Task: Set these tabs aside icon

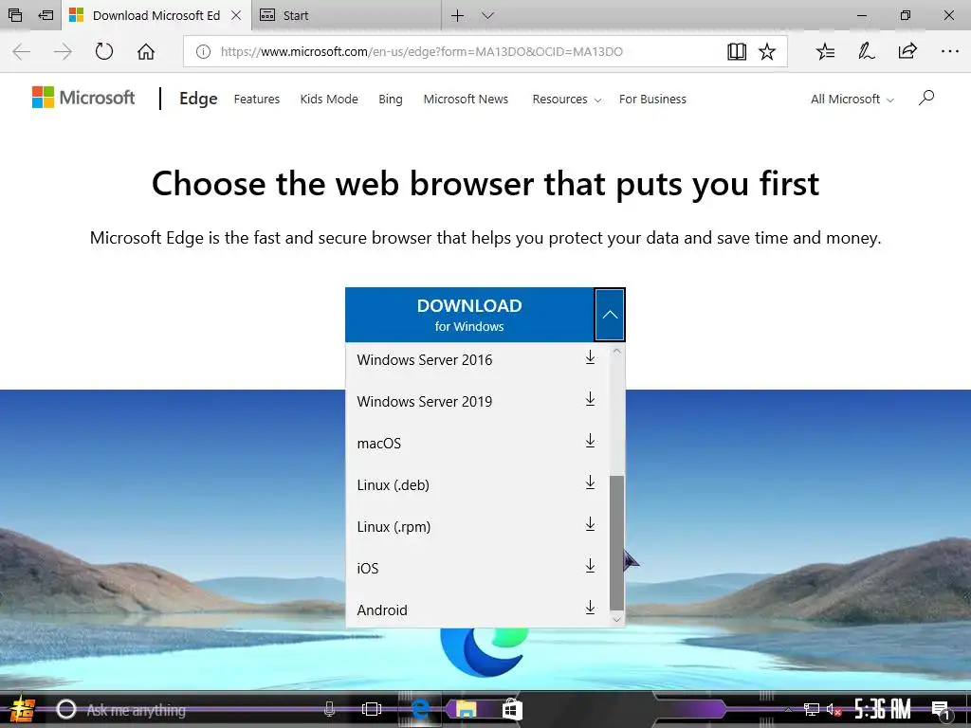Action: (46, 15)
